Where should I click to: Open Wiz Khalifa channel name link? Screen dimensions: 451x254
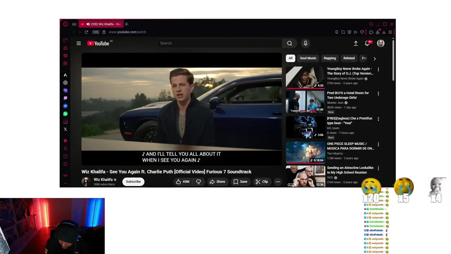tap(103, 180)
